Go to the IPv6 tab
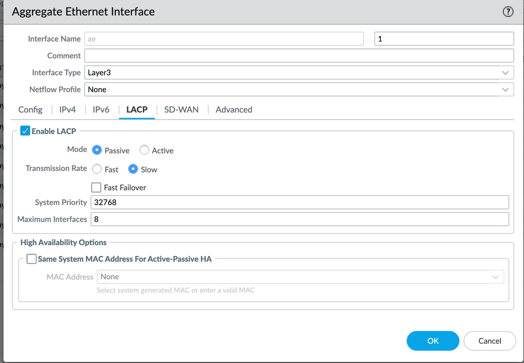Screen dimensions: 524x363 [101, 109]
